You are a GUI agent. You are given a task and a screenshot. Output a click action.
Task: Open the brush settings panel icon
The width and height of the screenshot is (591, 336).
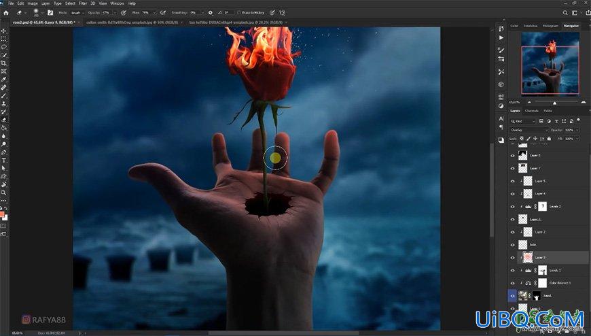click(50, 12)
